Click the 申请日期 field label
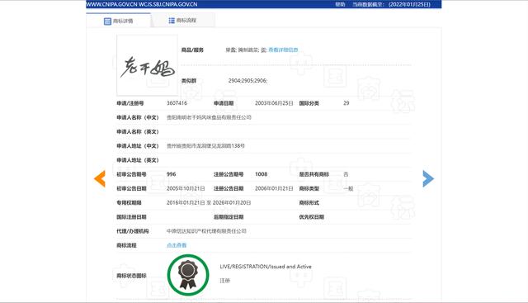The width and height of the screenshot is (528, 303). (224, 103)
